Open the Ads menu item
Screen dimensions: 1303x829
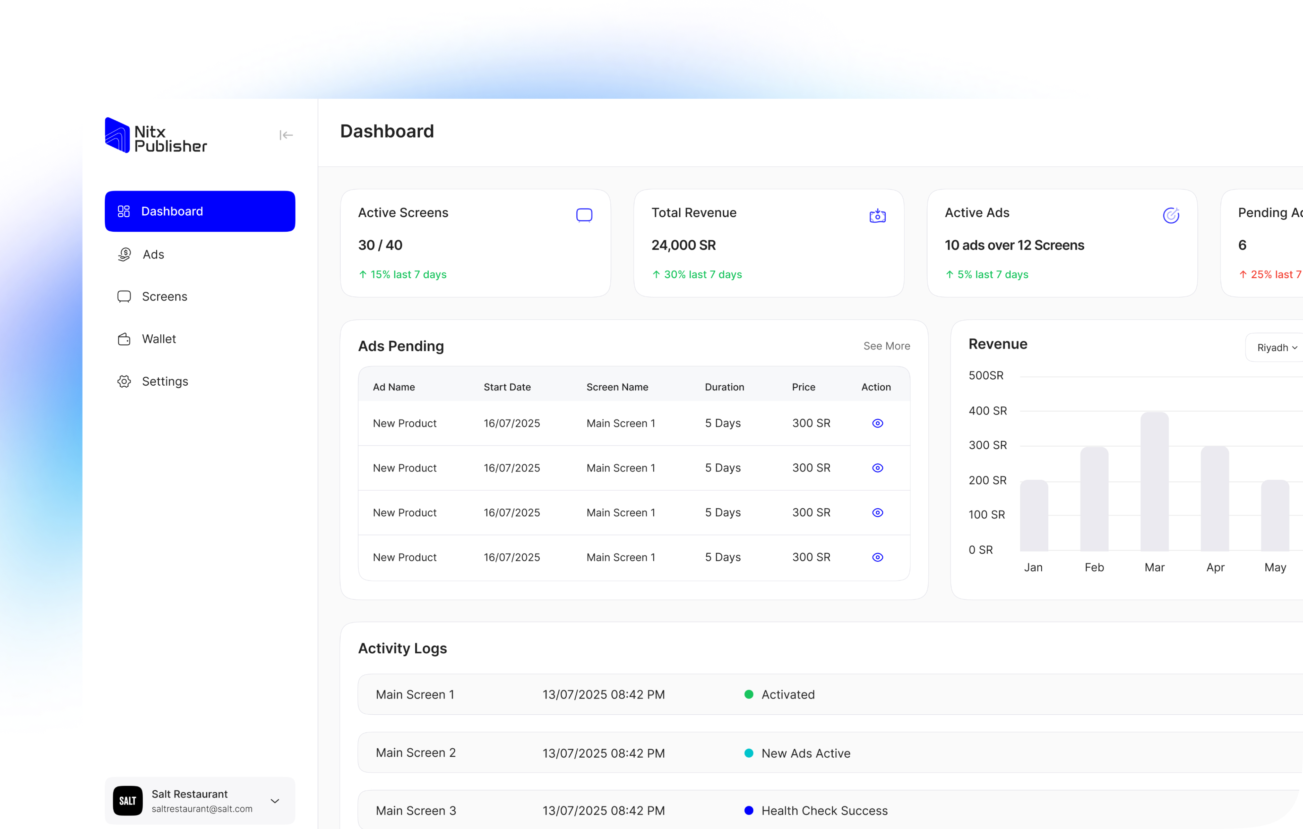coord(153,255)
